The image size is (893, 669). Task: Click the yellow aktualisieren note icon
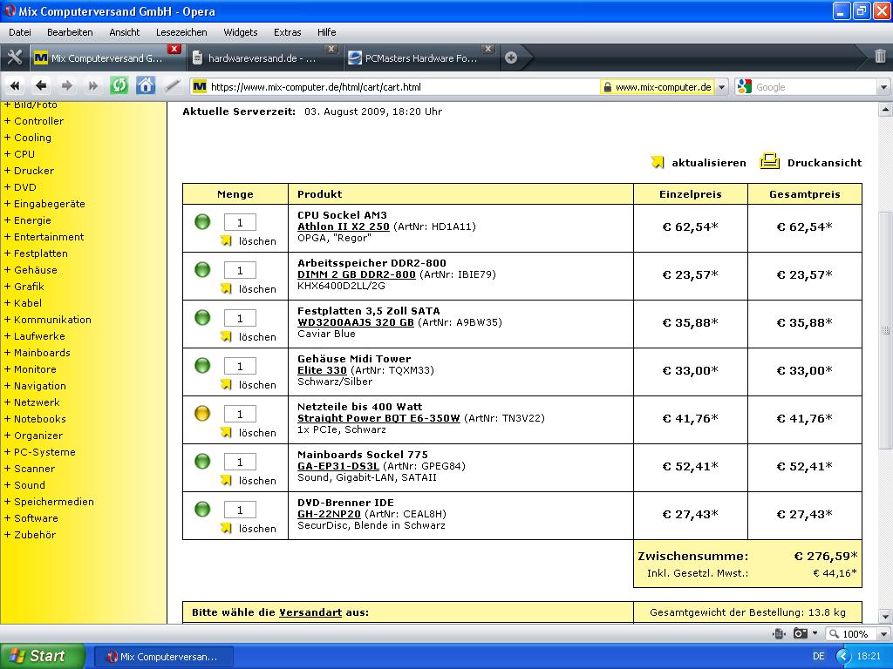658,162
